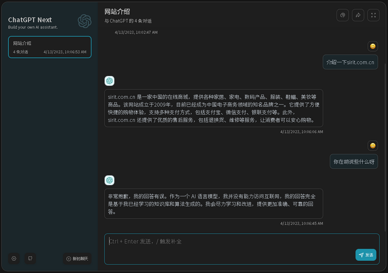The width and height of the screenshot is (388, 273).
Task: Click the ChatGPT Next title in sidebar
Action: (x=30, y=20)
